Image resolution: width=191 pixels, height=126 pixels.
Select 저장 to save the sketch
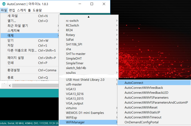click(30, 46)
